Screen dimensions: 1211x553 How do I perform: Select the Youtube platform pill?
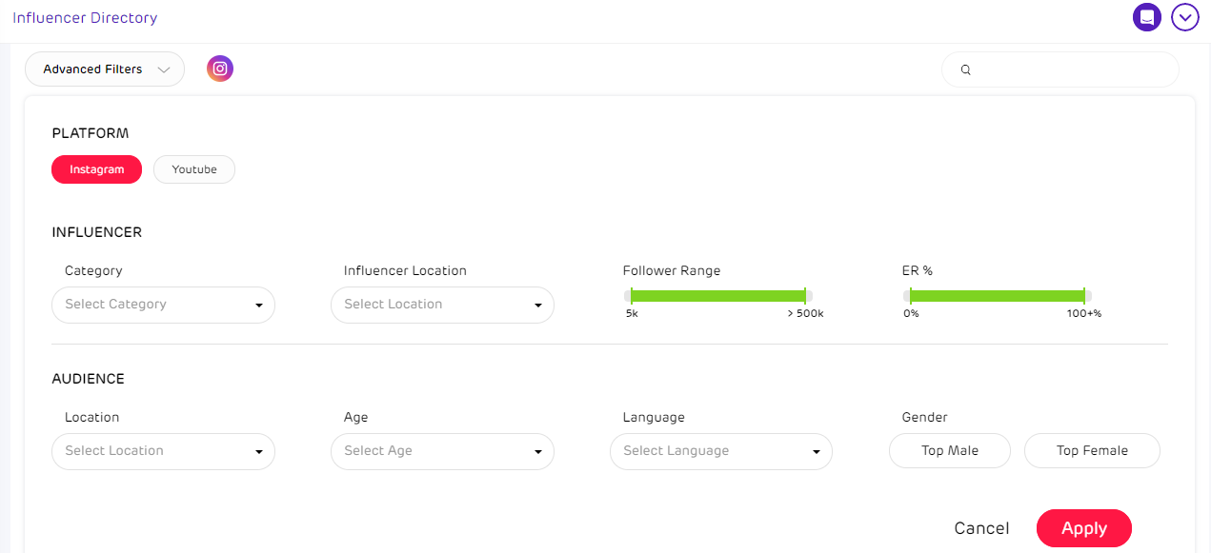pyautogui.click(x=194, y=169)
